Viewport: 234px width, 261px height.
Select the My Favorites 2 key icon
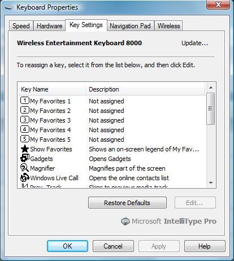tap(25, 110)
